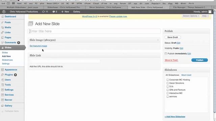Click Please update now link
The height and width of the screenshot is (121, 216).
click(x=118, y=16)
